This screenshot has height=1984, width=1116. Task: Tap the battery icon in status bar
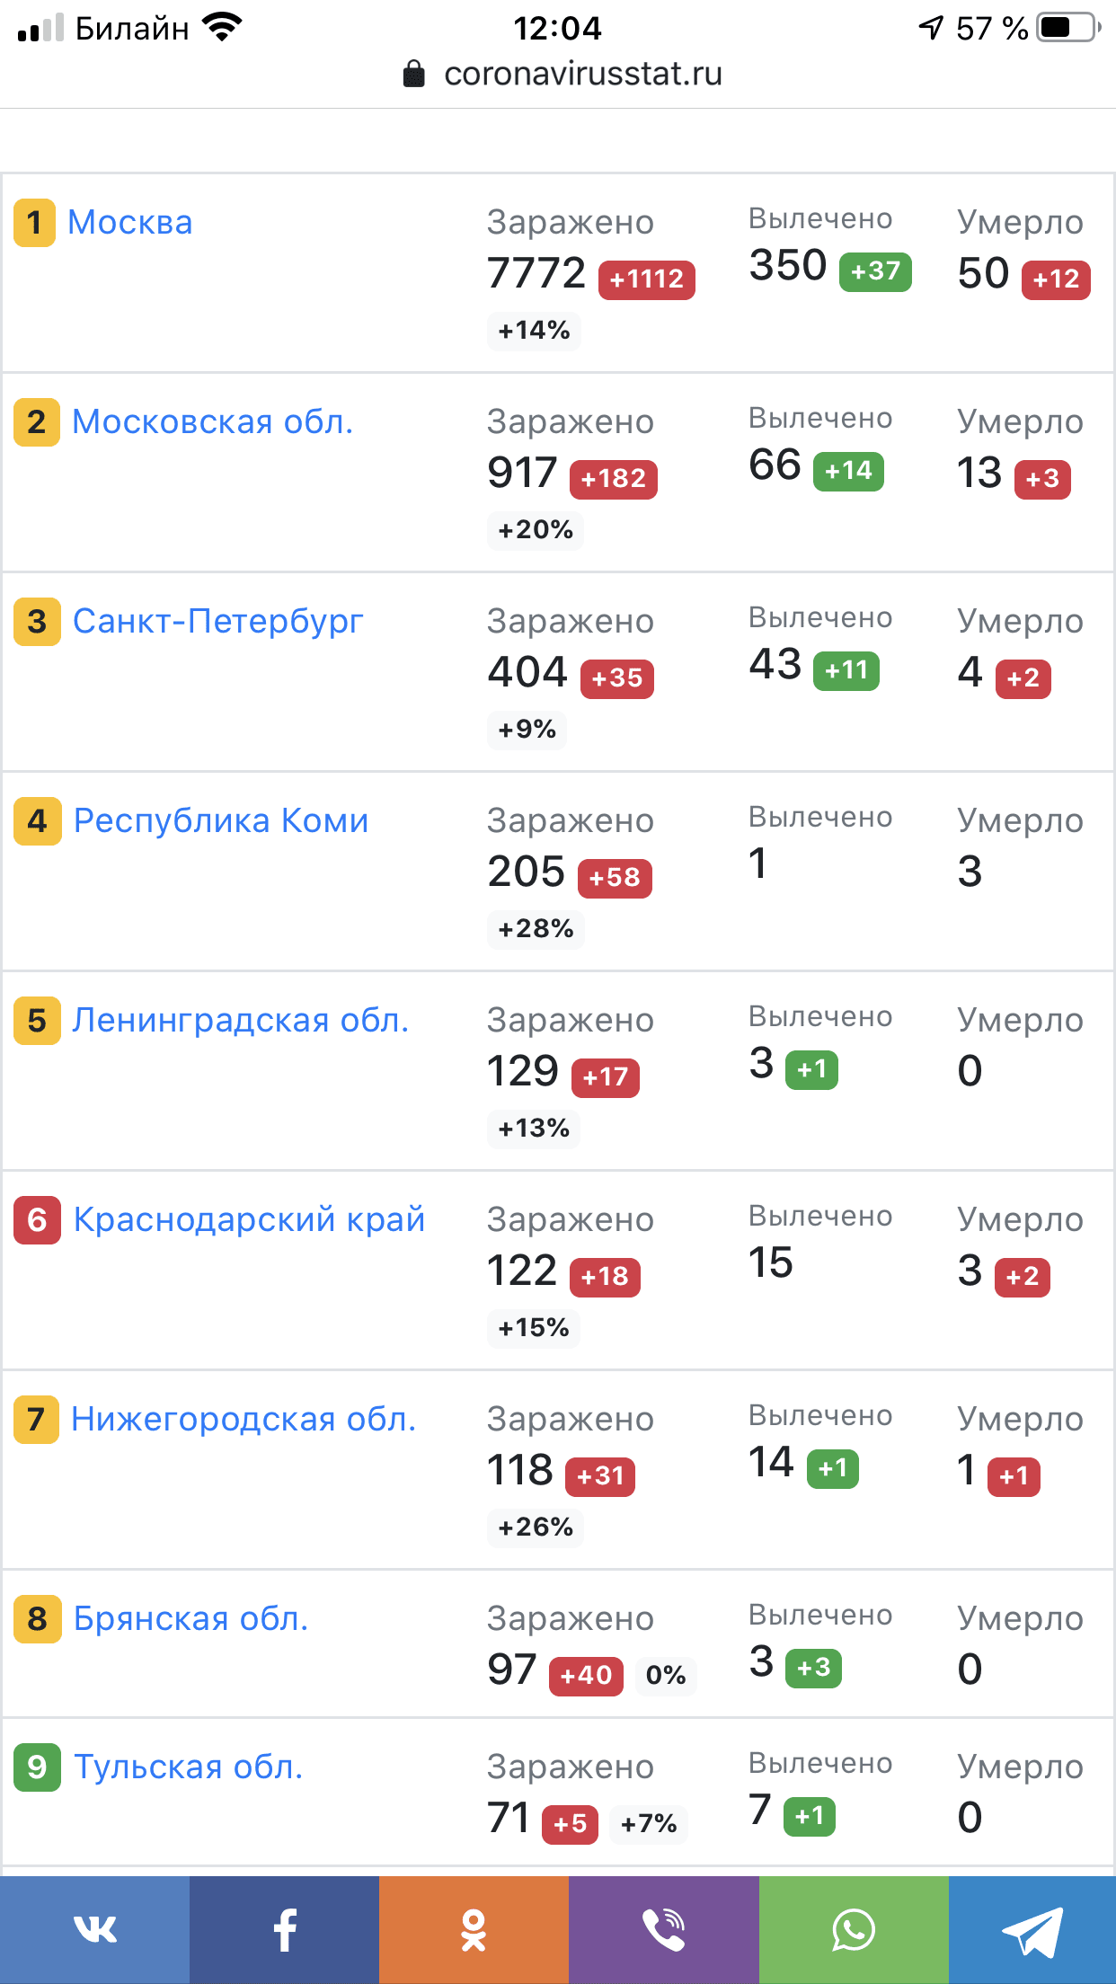pos(1068,28)
